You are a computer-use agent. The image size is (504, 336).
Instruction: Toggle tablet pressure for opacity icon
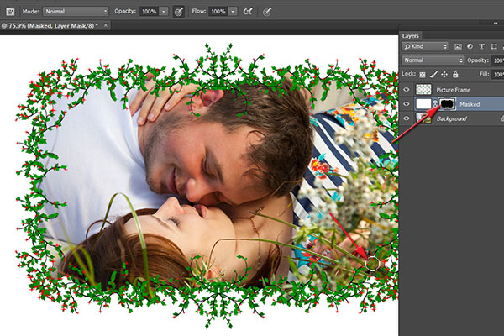point(179,12)
